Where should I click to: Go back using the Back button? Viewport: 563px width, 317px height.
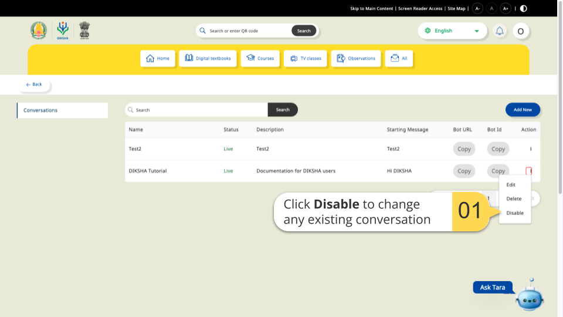point(34,85)
